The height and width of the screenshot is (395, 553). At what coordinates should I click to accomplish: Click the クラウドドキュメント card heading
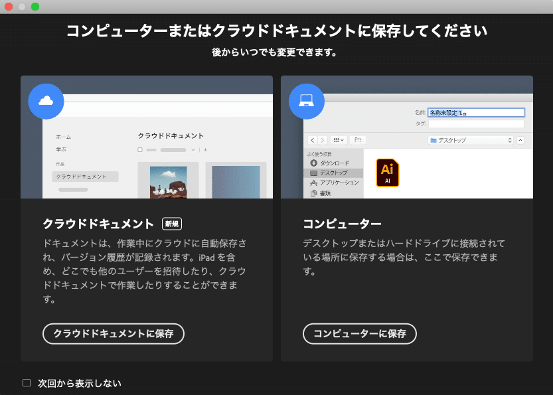[98, 224]
